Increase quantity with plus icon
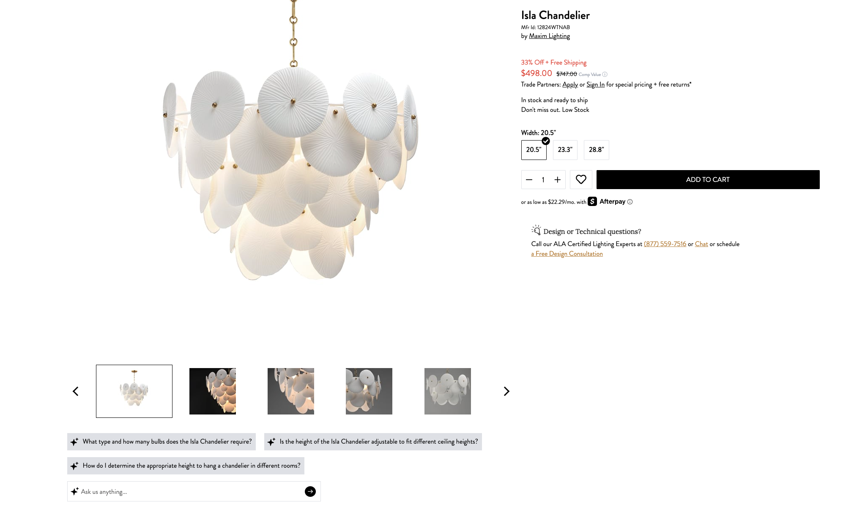865x512 pixels. click(x=558, y=180)
